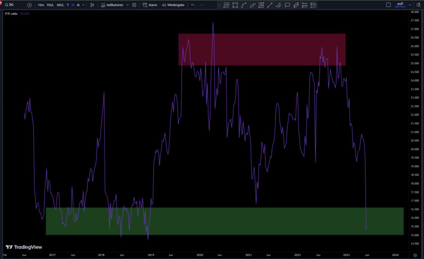
Task: Open chart settings gear at axis corner
Action: pyautogui.click(x=415, y=255)
